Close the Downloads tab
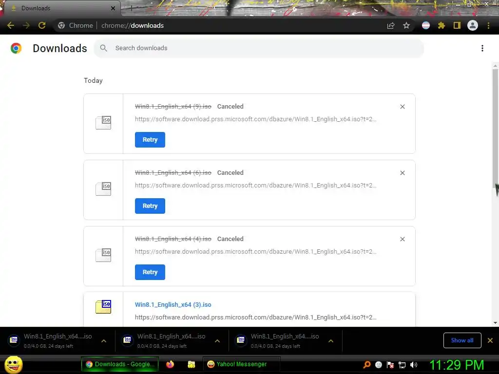Screen dimensions: 499x374 click(113, 8)
